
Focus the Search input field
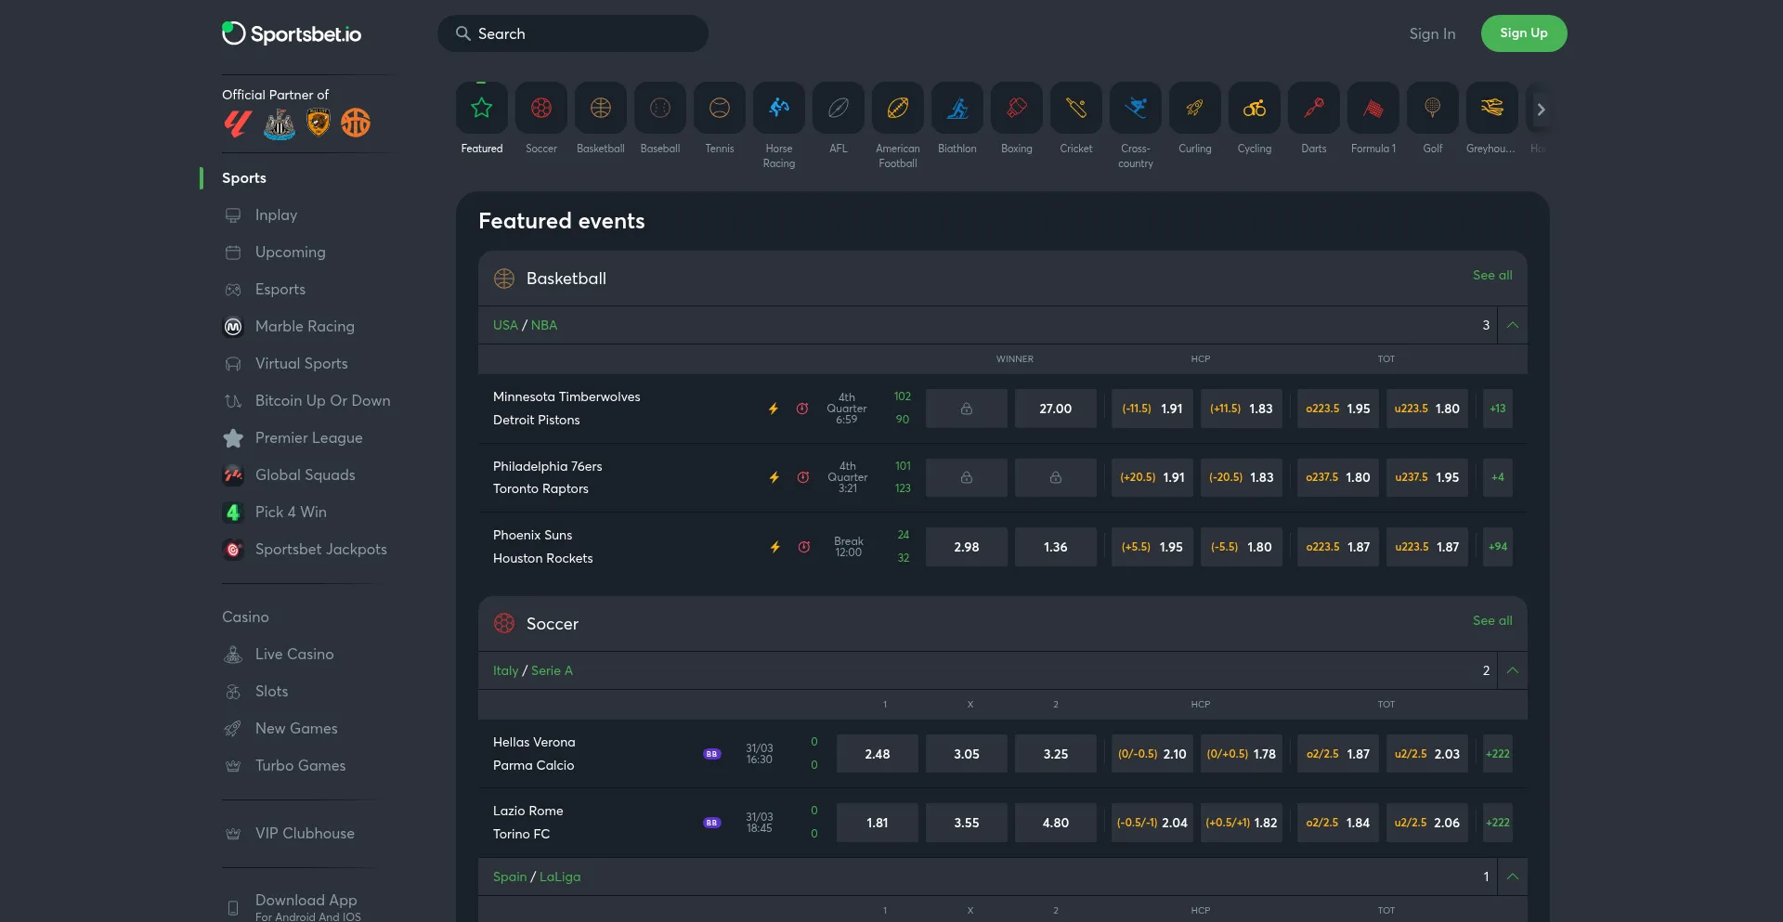(x=573, y=33)
